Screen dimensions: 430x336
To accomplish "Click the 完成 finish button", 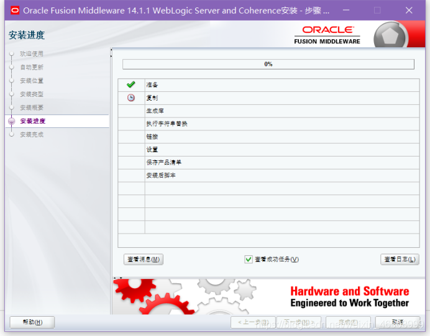I will coord(348,322).
